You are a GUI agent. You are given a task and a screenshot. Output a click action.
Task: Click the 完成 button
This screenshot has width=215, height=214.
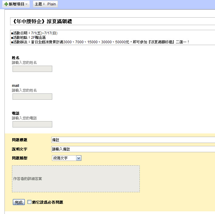pos(19,202)
